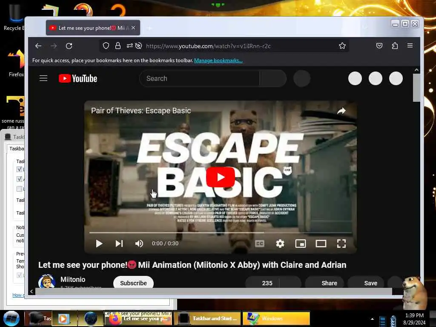Reload the page with the refresh icon
Viewport: 436px width, 327px height.
click(69, 46)
